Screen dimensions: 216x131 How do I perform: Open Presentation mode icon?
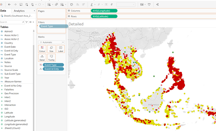149,5
